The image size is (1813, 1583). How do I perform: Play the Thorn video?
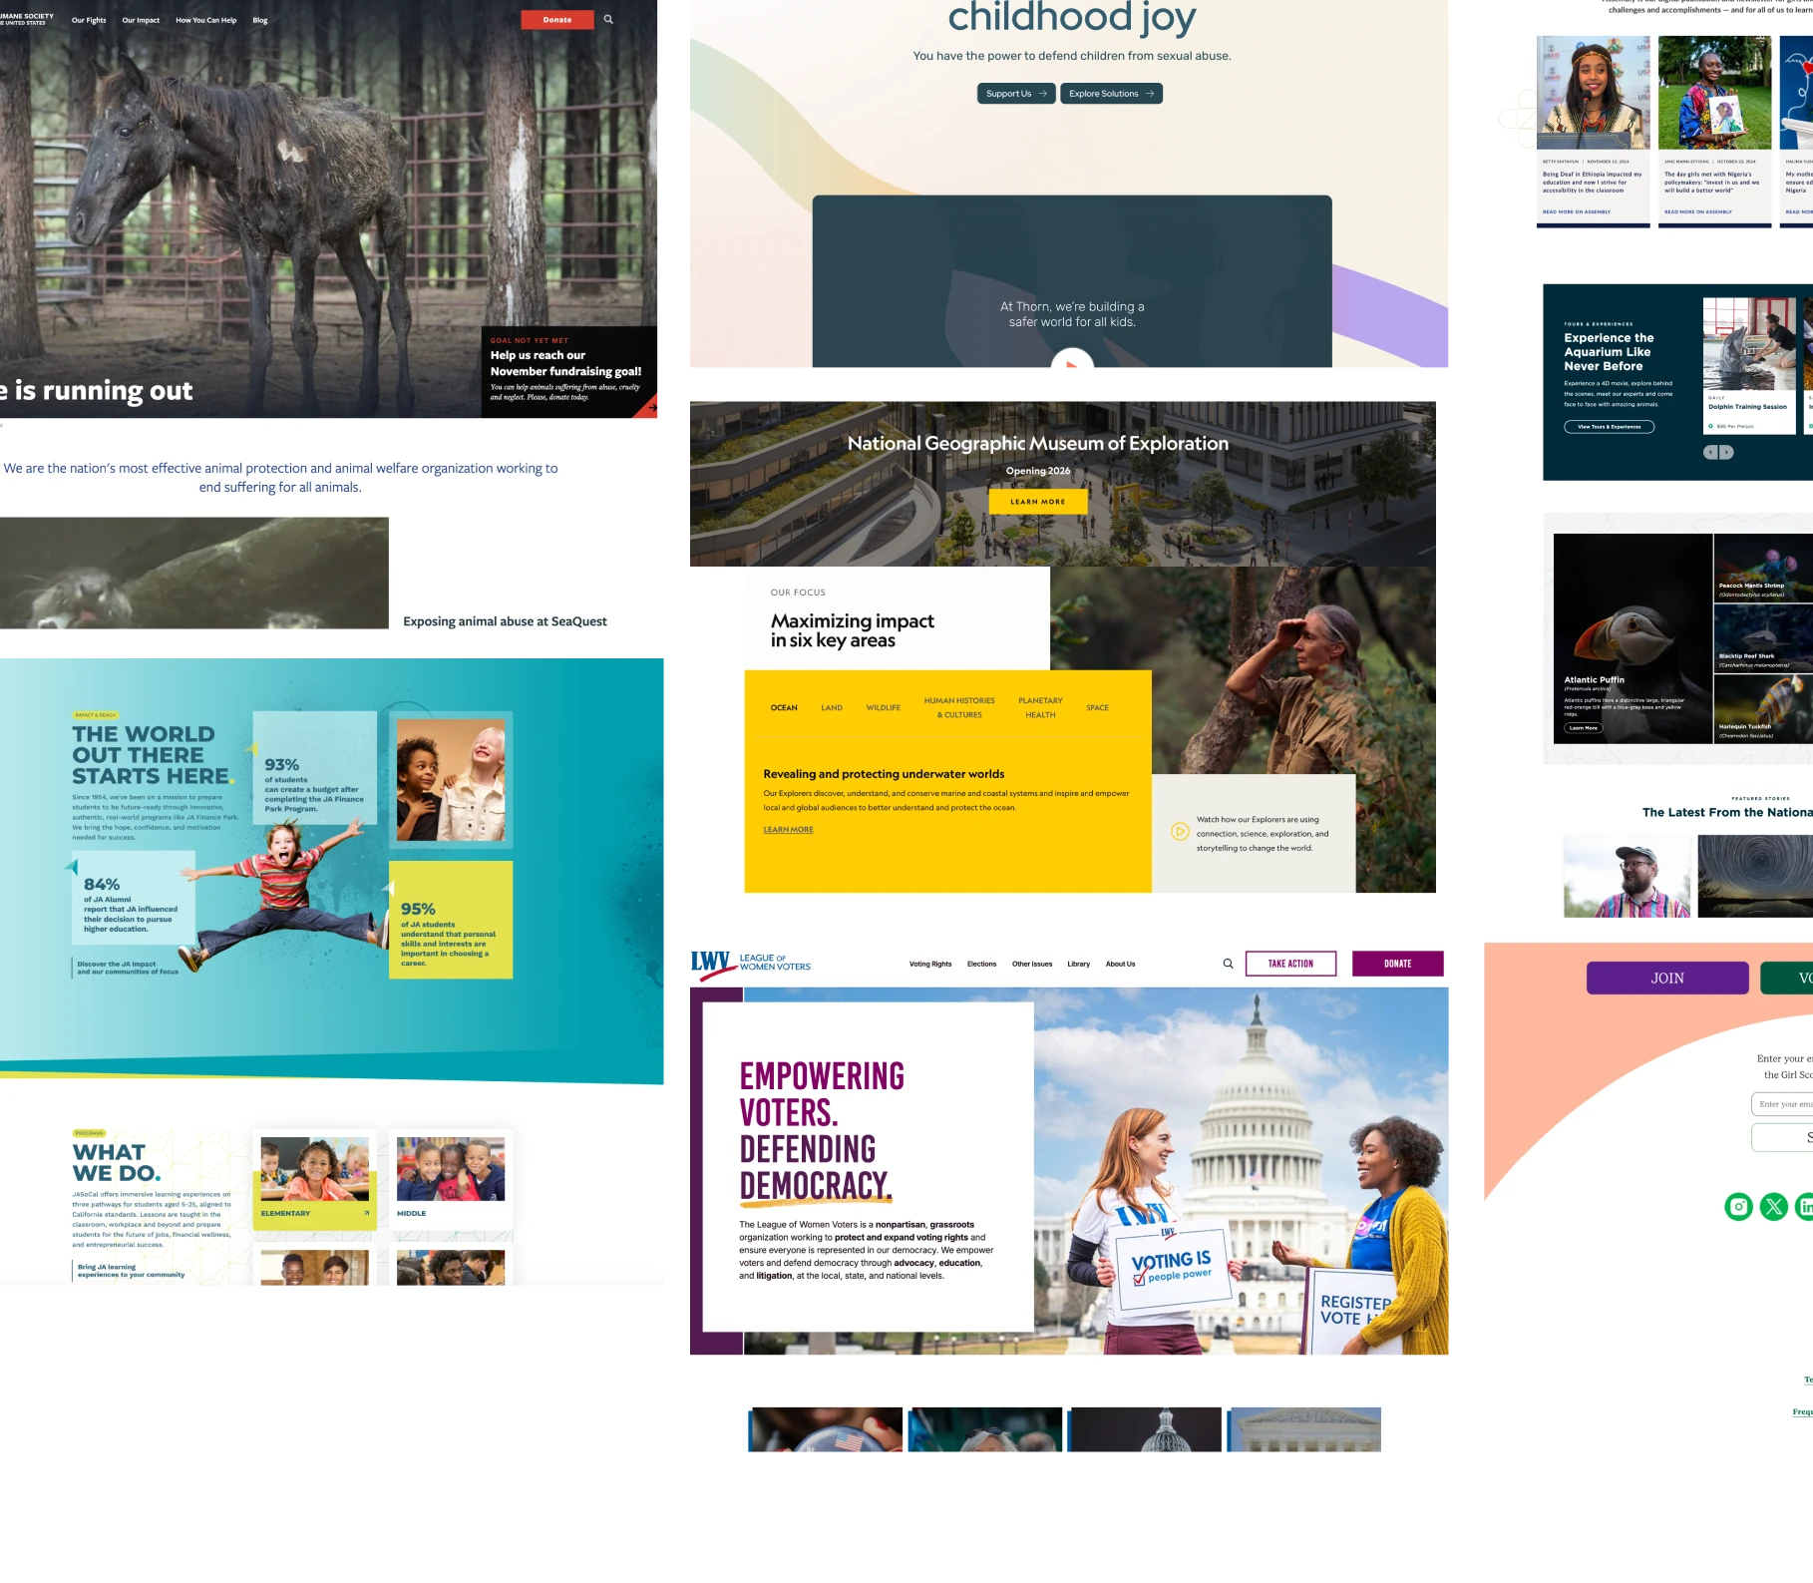pos(1072,365)
